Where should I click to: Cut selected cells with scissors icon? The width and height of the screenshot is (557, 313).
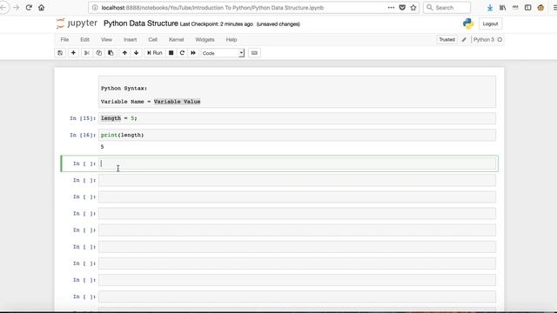coord(87,53)
